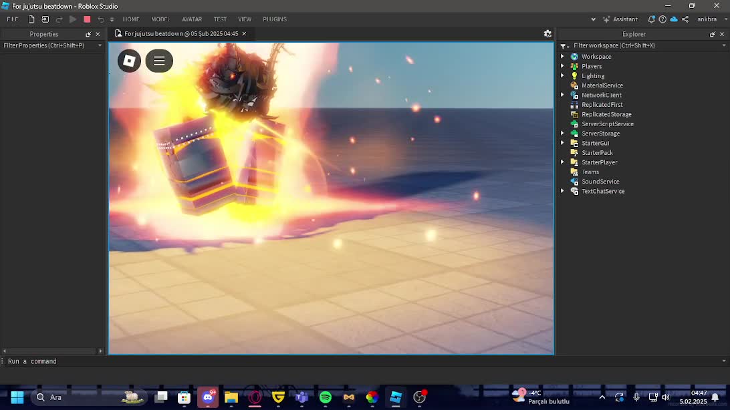Open the MODEL ribbon tab

pyautogui.click(x=160, y=19)
